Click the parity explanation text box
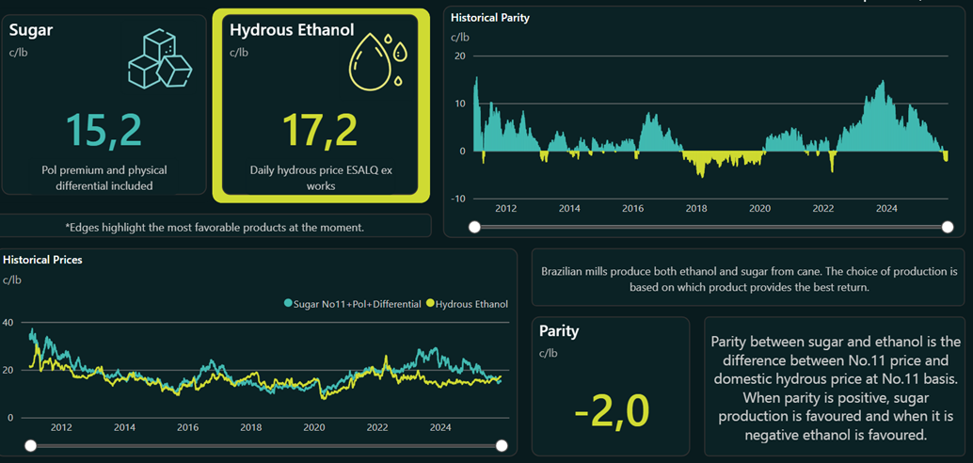Viewport: 973px width, 463px height. pos(836,388)
